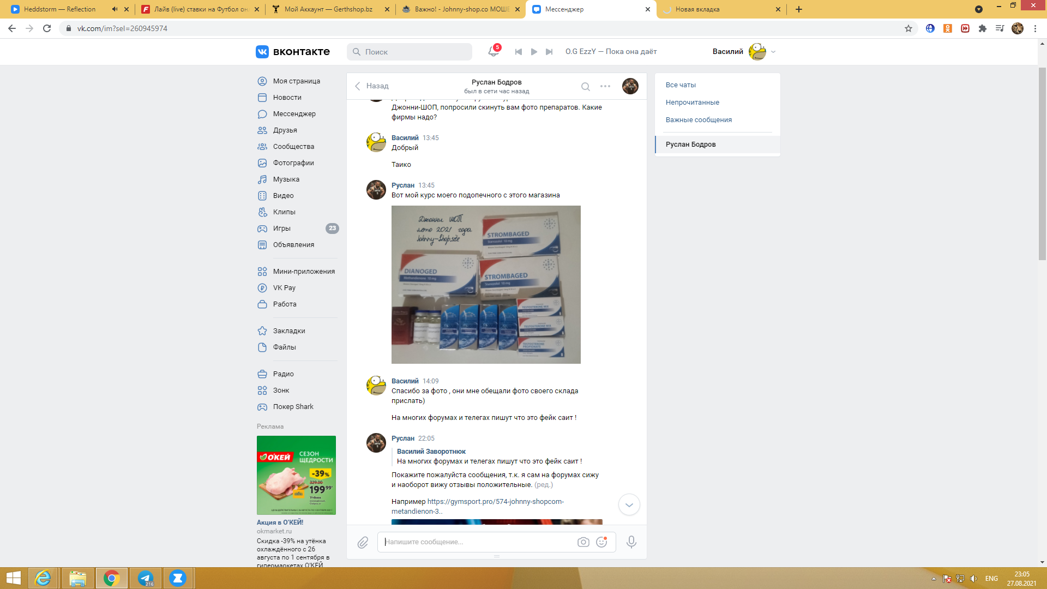Skip to next track in header
Image resolution: width=1047 pixels, height=589 pixels.
(549, 52)
